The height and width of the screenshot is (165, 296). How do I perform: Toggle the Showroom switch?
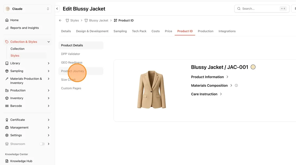42,144
